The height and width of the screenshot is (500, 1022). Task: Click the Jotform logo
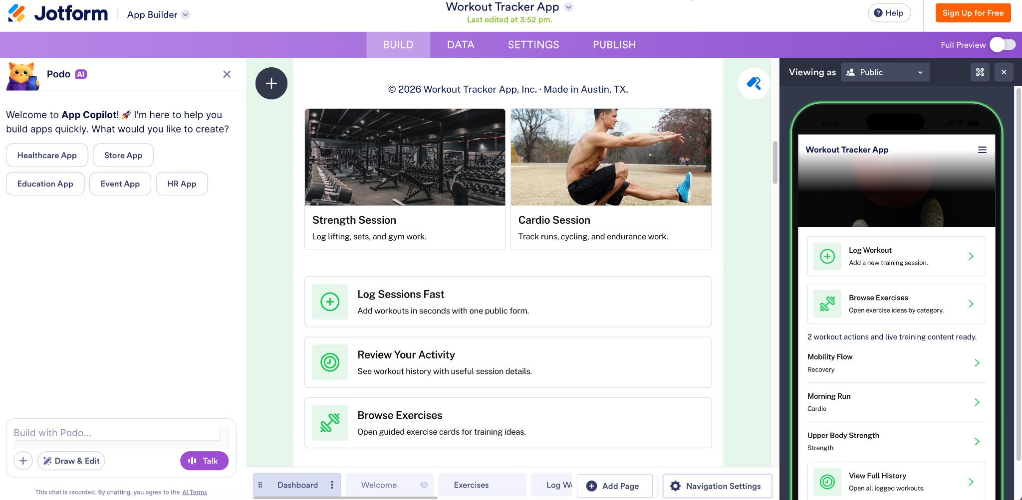[58, 13]
